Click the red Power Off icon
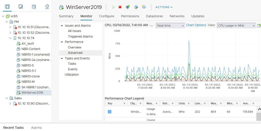261x131 pixels. 120,7
